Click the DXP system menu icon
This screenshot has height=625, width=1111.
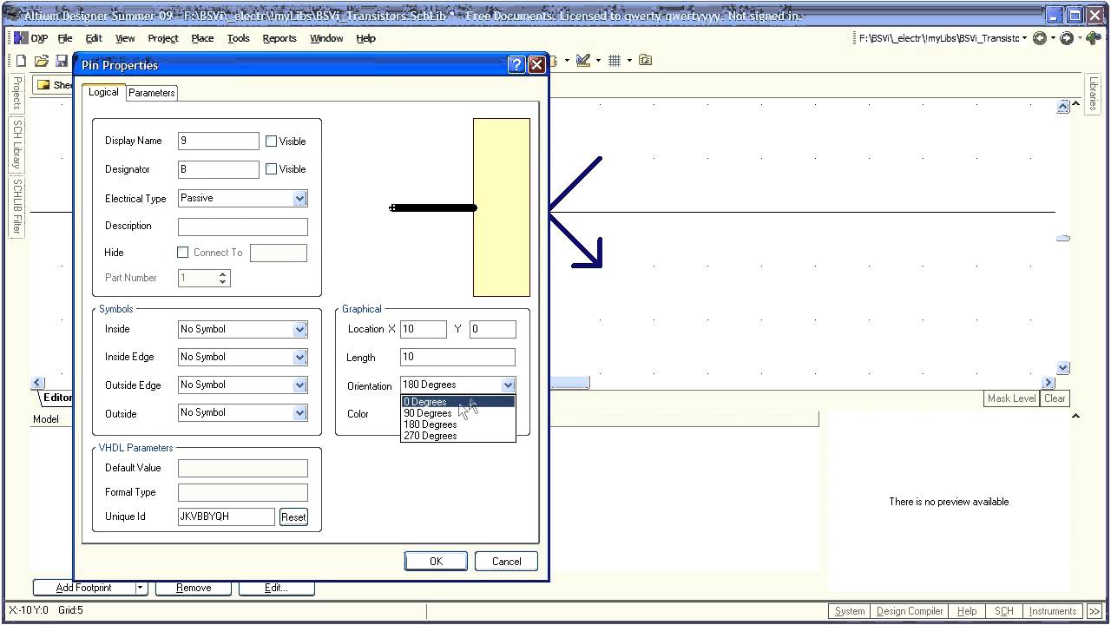pyautogui.click(x=21, y=38)
